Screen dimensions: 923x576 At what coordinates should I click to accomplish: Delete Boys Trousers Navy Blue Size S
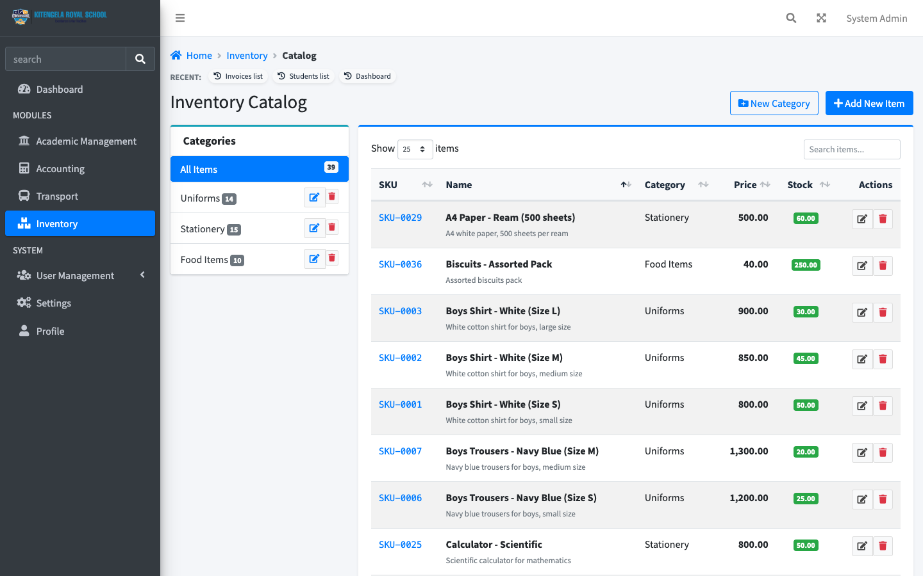[883, 499]
